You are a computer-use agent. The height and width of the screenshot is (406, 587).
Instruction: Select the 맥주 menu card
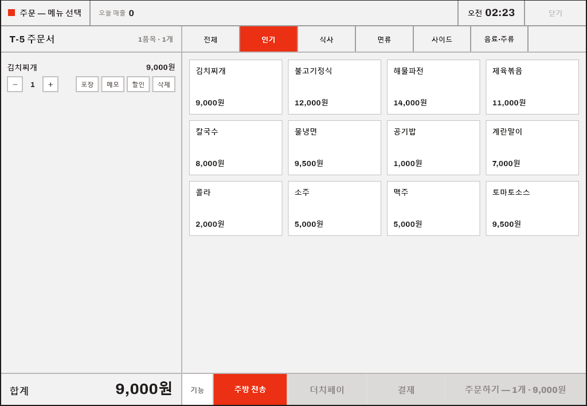point(433,208)
